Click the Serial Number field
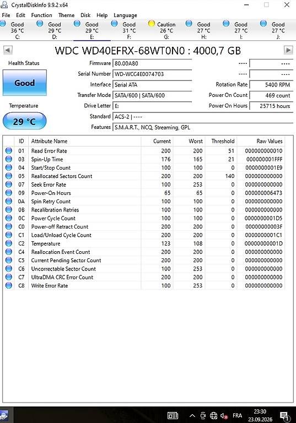 coord(152,74)
